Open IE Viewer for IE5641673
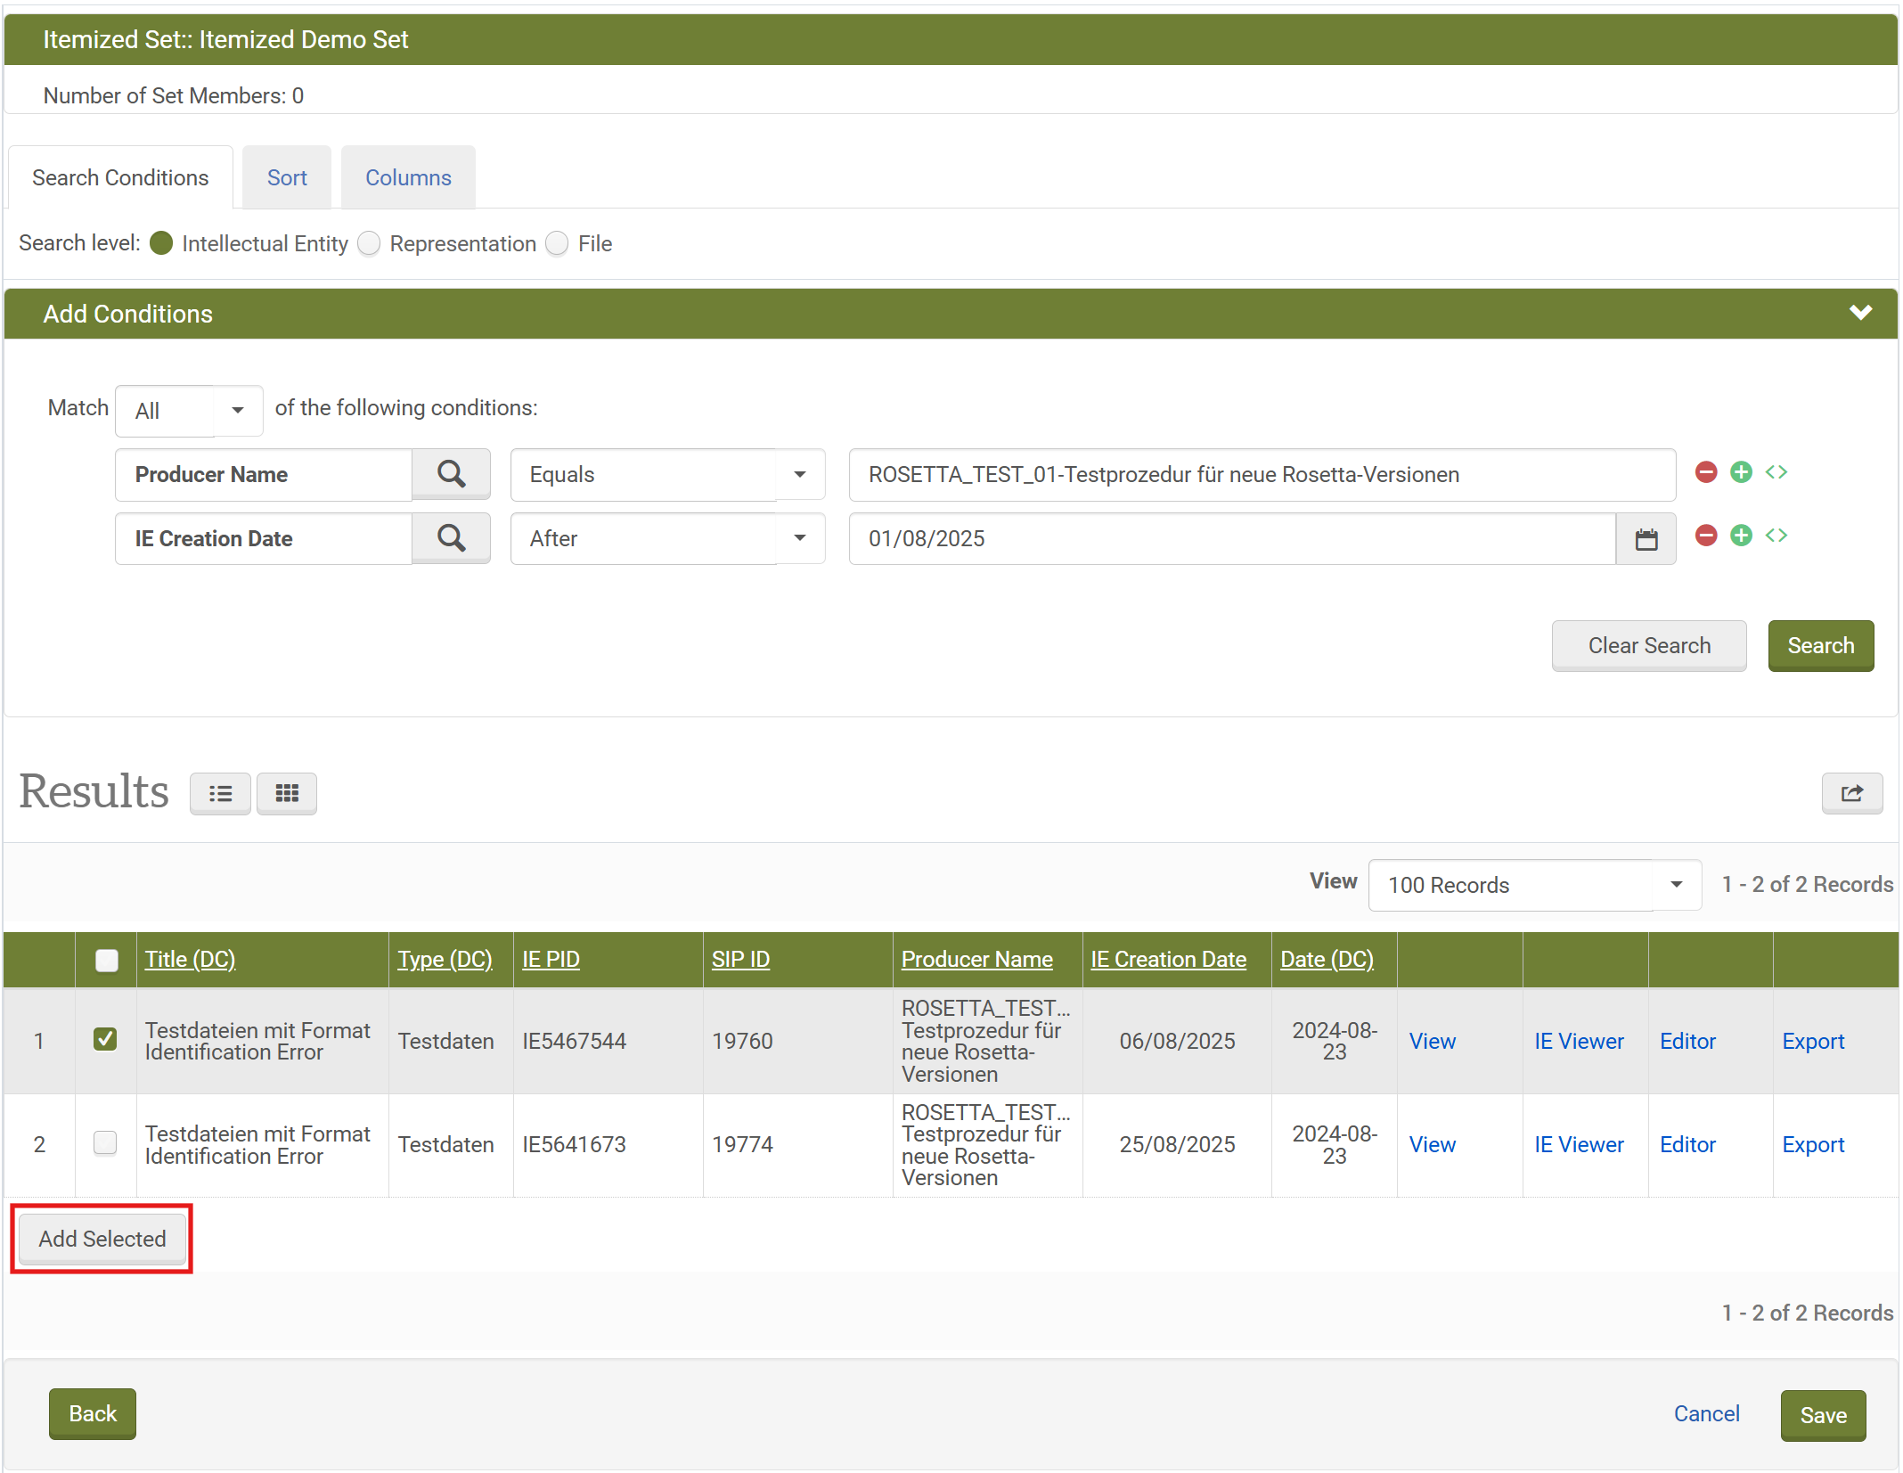The image size is (1903, 1473). point(1579,1144)
